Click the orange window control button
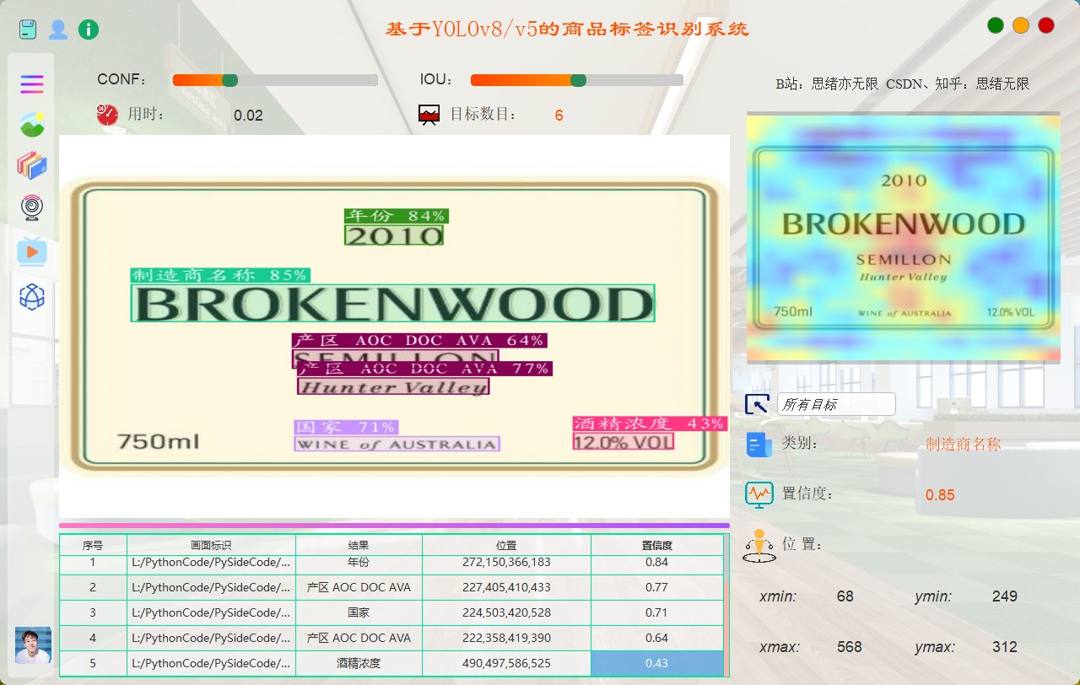1080x685 pixels. click(x=1021, y=25)
